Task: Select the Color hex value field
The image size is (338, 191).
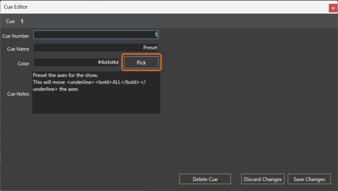Action: [77, 62]
